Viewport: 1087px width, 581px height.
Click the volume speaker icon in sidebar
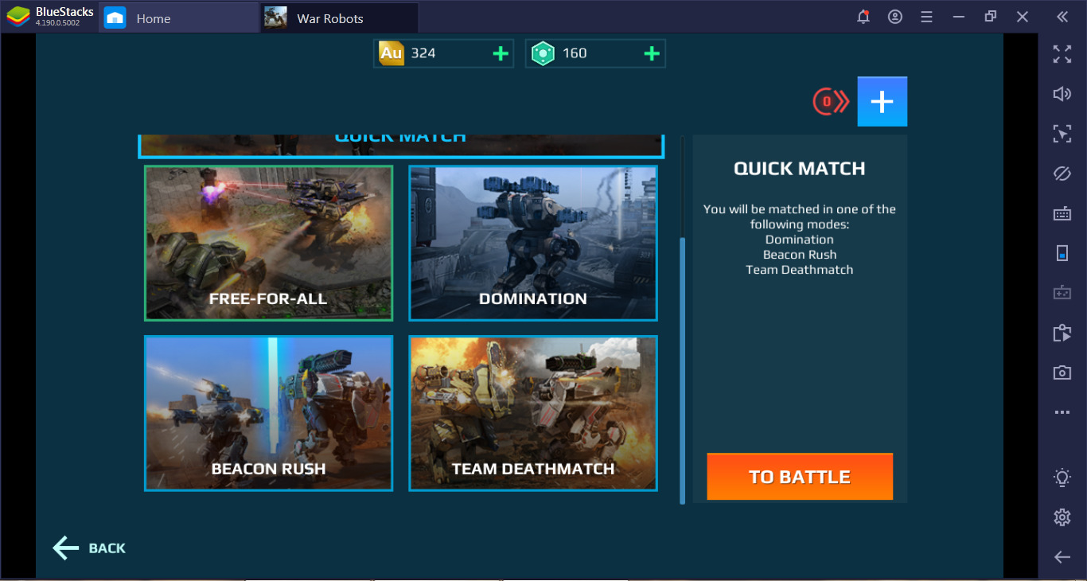[1062, 94]
